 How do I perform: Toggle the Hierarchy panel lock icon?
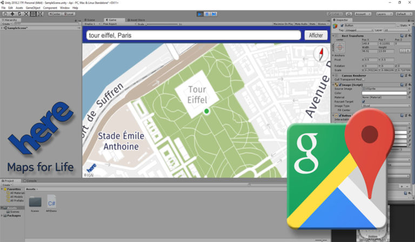click(76, 20)
